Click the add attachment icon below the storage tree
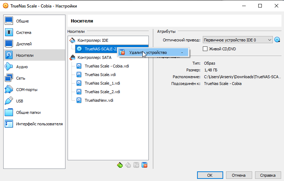This screenshot has height=181, width=284. (x=136, y=165)
